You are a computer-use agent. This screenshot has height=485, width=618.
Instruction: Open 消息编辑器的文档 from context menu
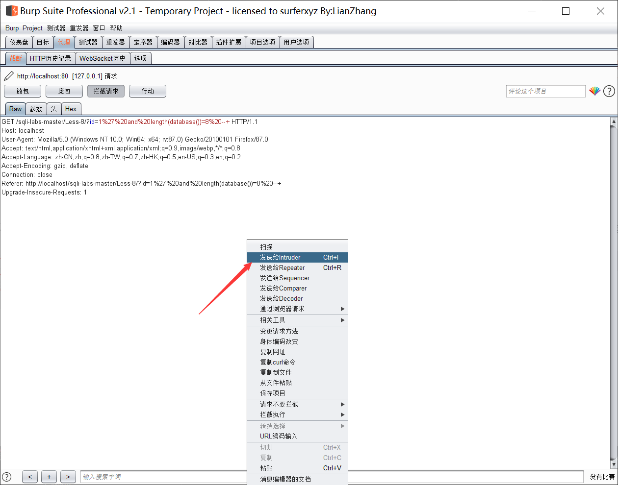(297, 479)
